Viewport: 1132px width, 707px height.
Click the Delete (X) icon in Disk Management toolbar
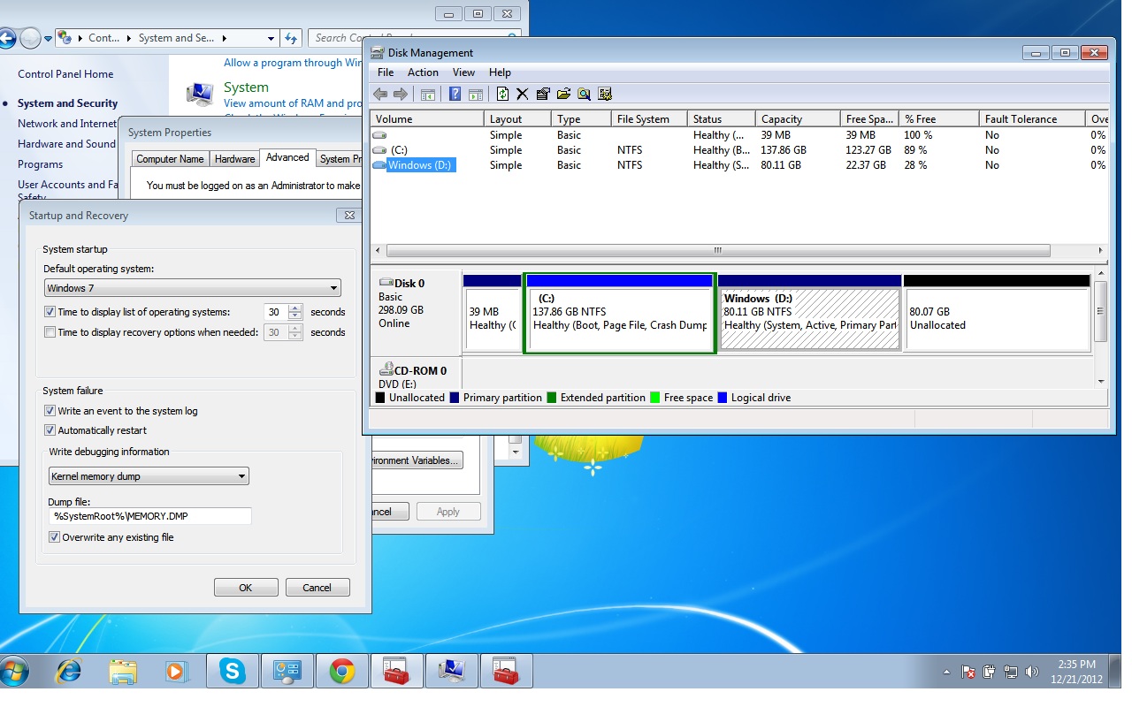(522, 95)
